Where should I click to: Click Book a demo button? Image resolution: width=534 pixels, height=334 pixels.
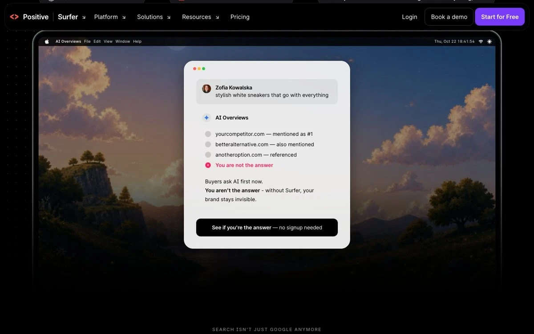(x=449, y=17)
